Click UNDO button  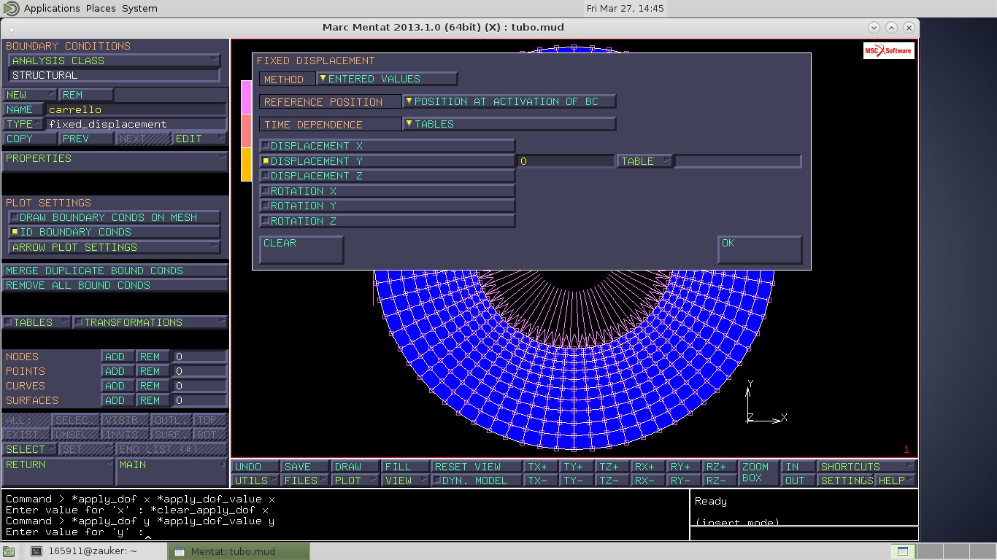[x=255, y=467]
